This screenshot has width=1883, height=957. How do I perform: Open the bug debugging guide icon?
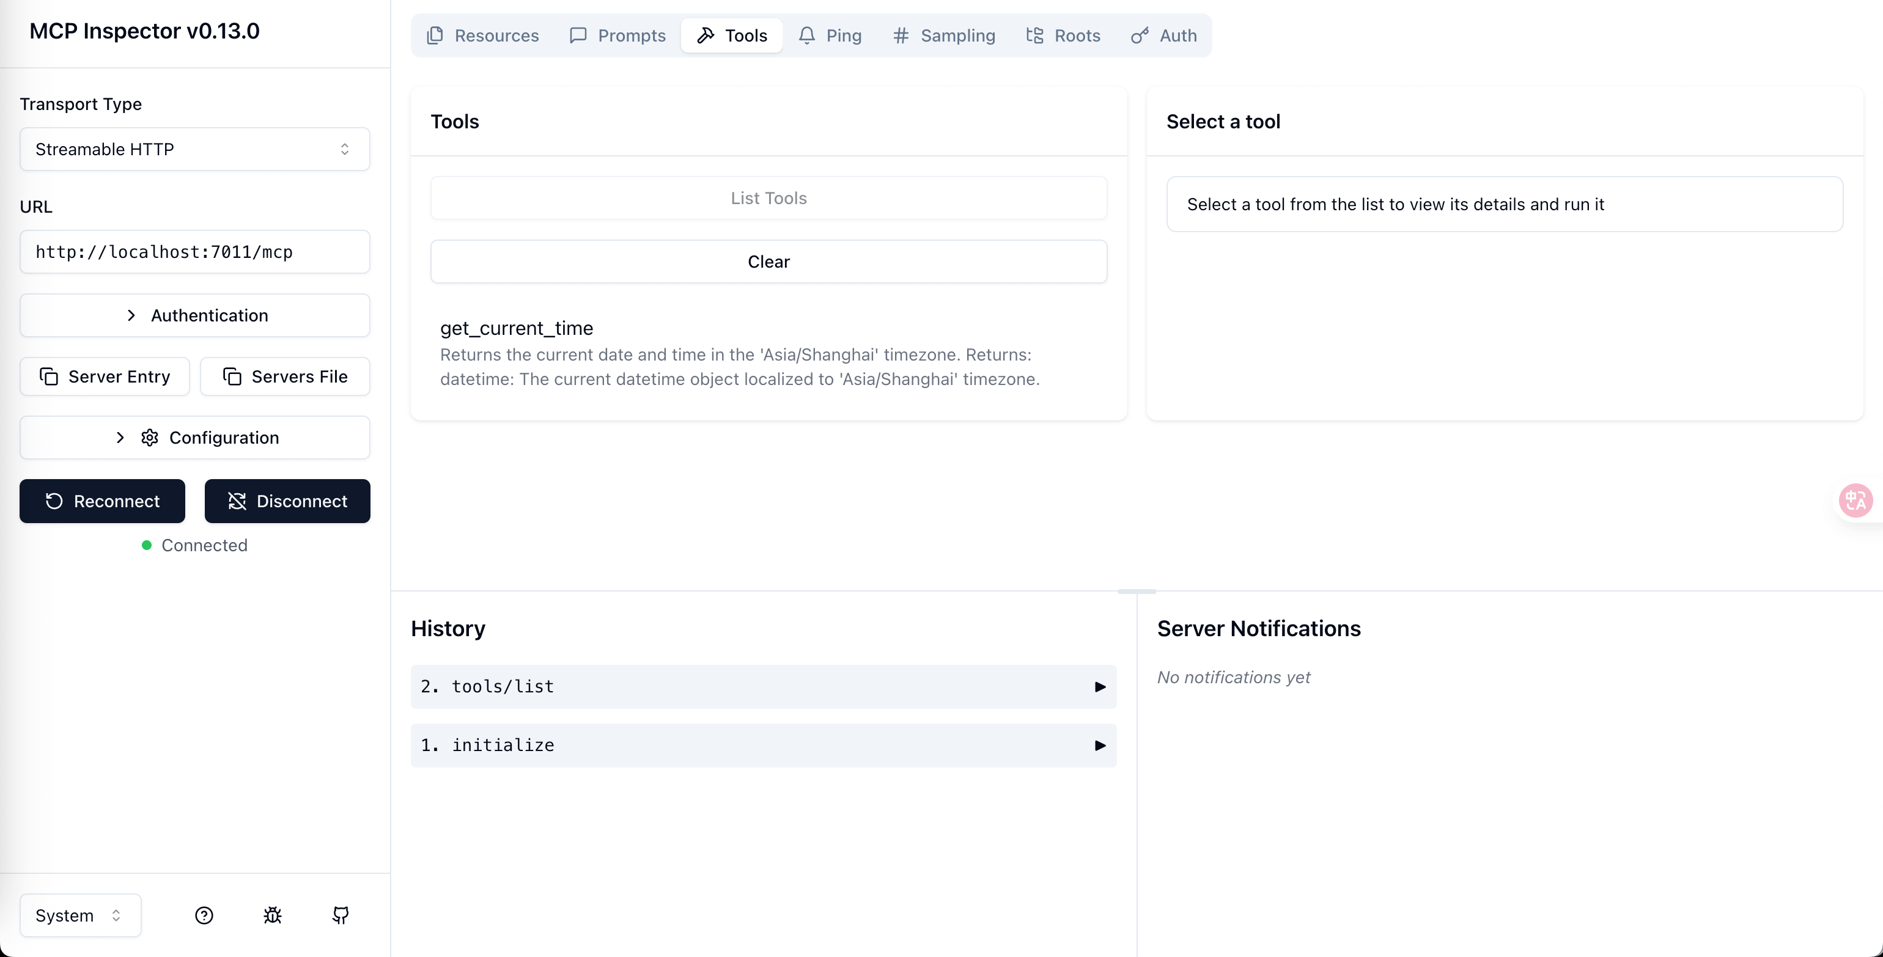[x=273, y=915]
